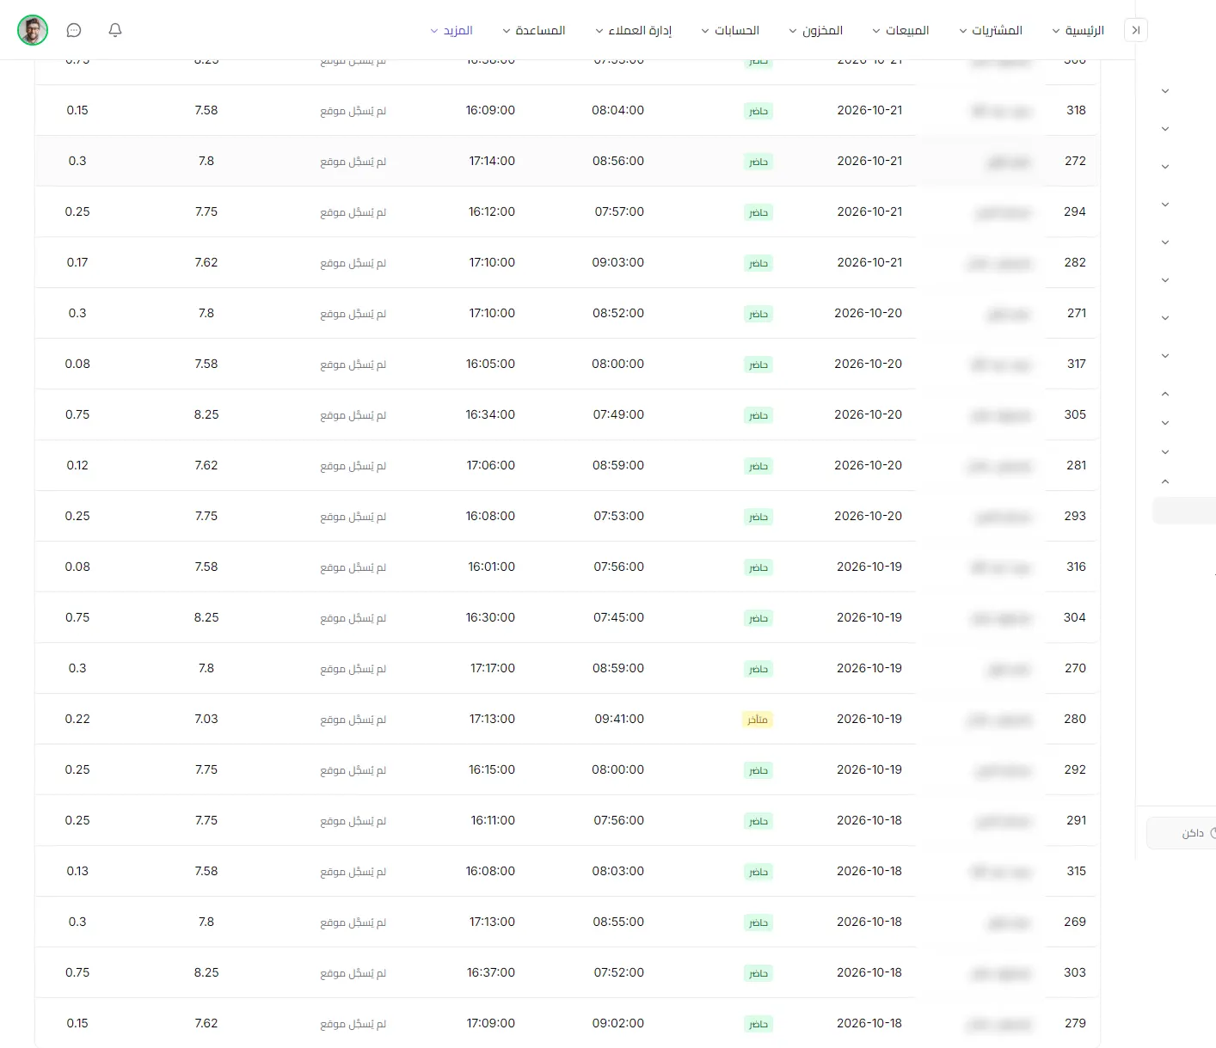1216x1048 pixels.
Task: Select record ID 292
Action: pyautogui.click(x=1075, y=769)
